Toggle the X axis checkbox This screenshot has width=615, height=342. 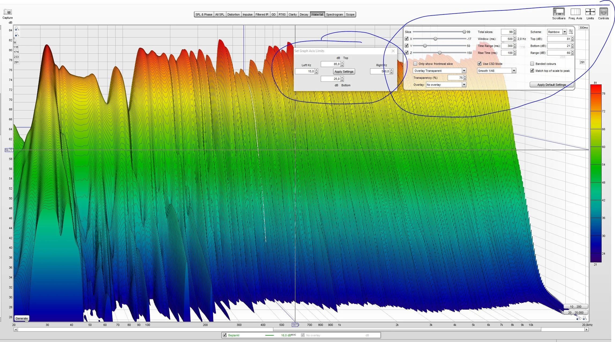click(407, 39)
